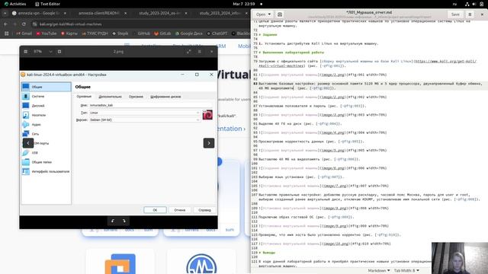This screenshot has width=488, height=274.
Task: Open the Gmail bookmark
Action: (x=24, y=33)
